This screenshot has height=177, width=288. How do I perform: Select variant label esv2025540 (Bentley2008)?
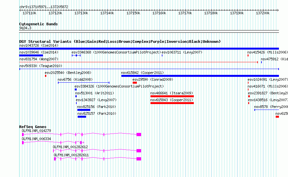pos(68,73)
